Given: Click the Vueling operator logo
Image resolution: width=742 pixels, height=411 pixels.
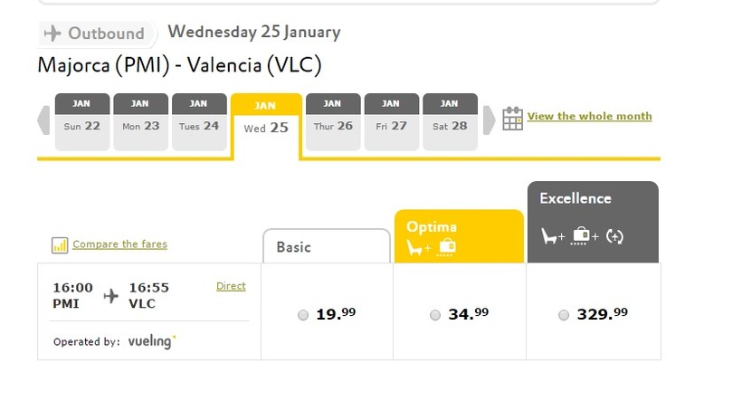Looking at the screenshot, I should [x=151, y=341].
